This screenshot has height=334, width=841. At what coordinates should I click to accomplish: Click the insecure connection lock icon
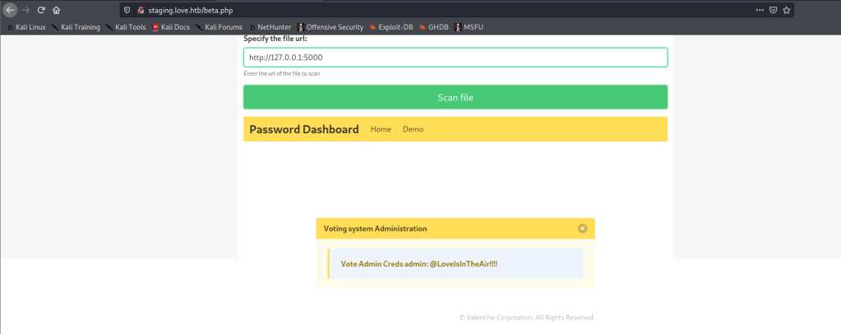[141, 11]
